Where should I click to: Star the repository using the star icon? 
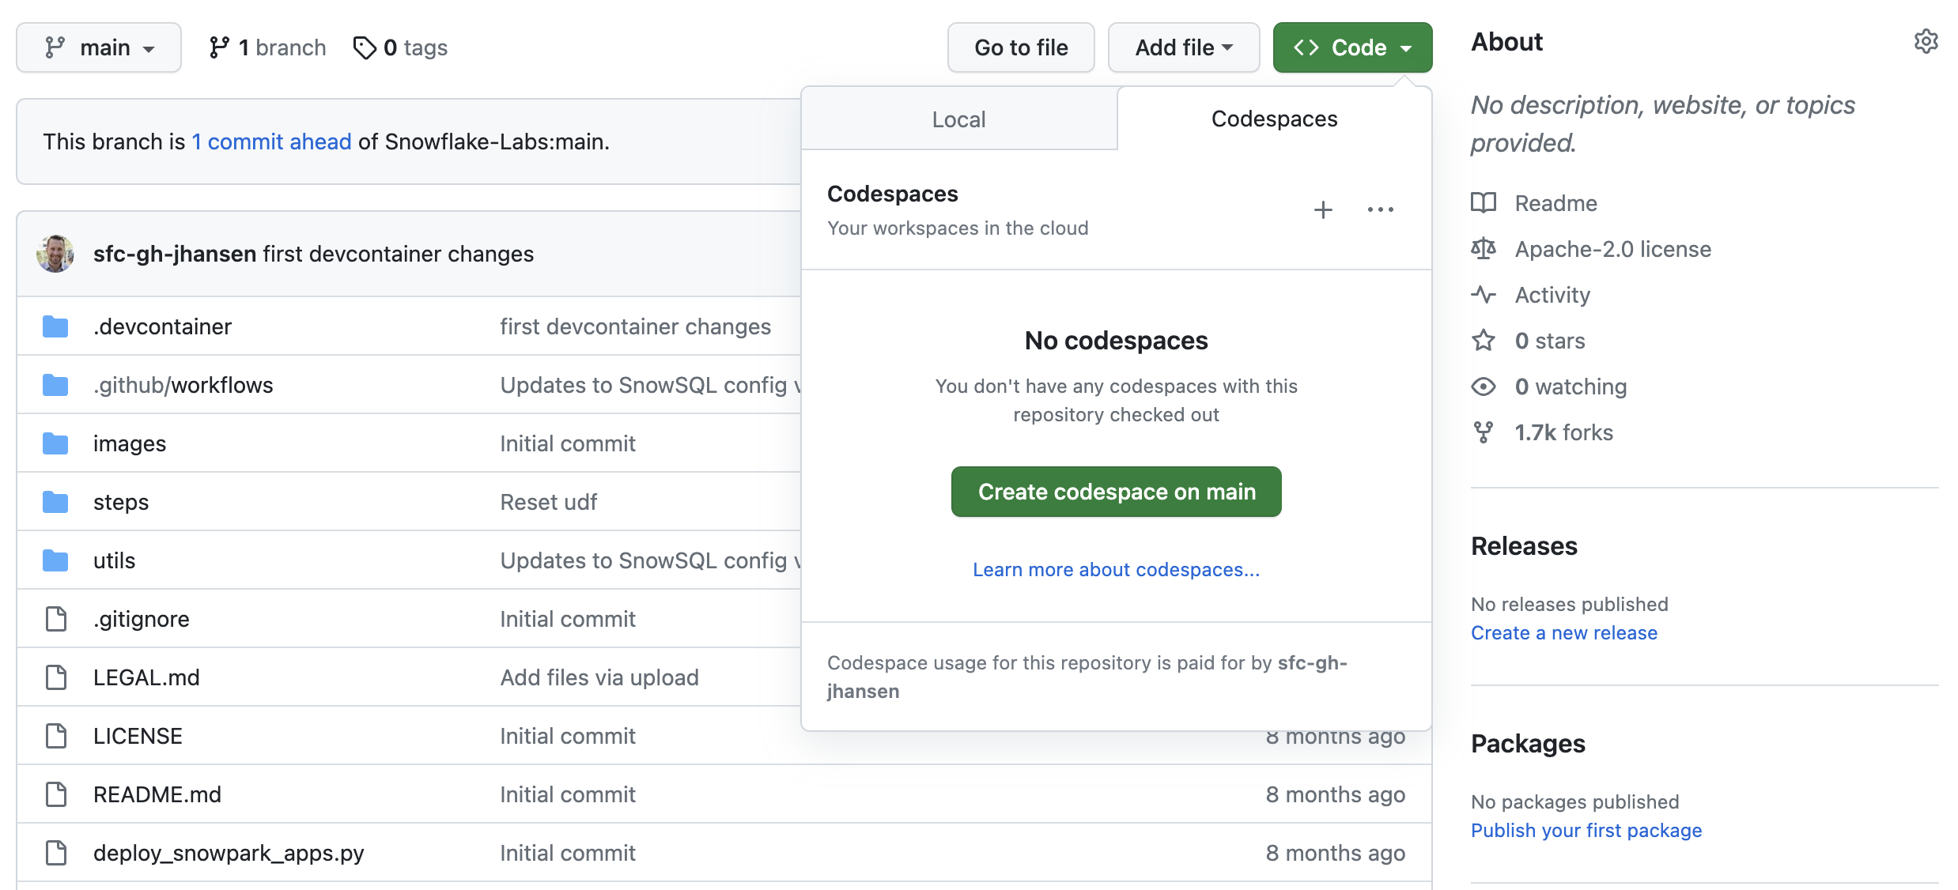[1486, 341]
